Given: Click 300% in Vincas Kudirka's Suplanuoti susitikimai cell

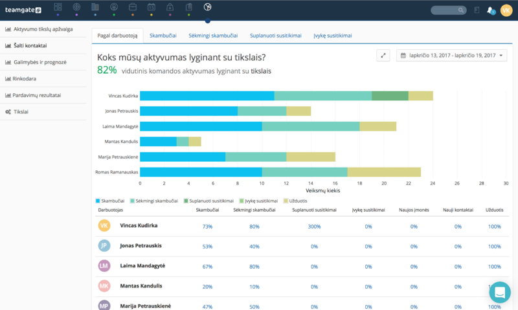Looking at the screenshot, I should (314, 227).
